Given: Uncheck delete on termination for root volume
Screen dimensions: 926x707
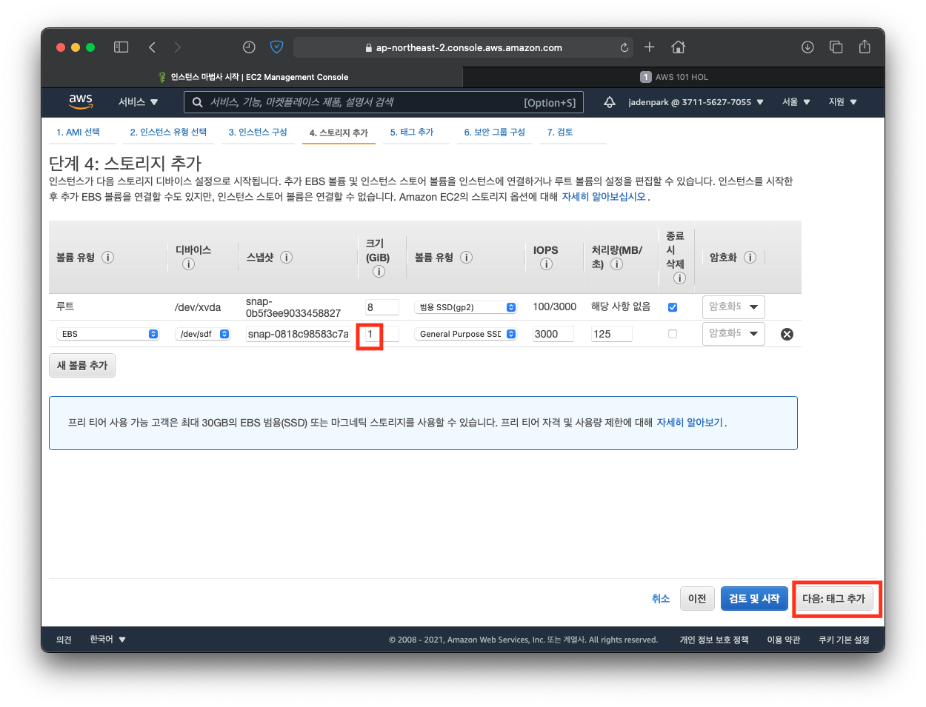Looking at the screenshot, I should [x=673, y=307].
